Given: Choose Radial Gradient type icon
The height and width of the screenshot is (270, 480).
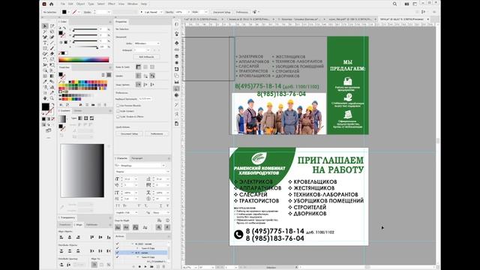Looking at the screenshot, I should tap(86, 118).
